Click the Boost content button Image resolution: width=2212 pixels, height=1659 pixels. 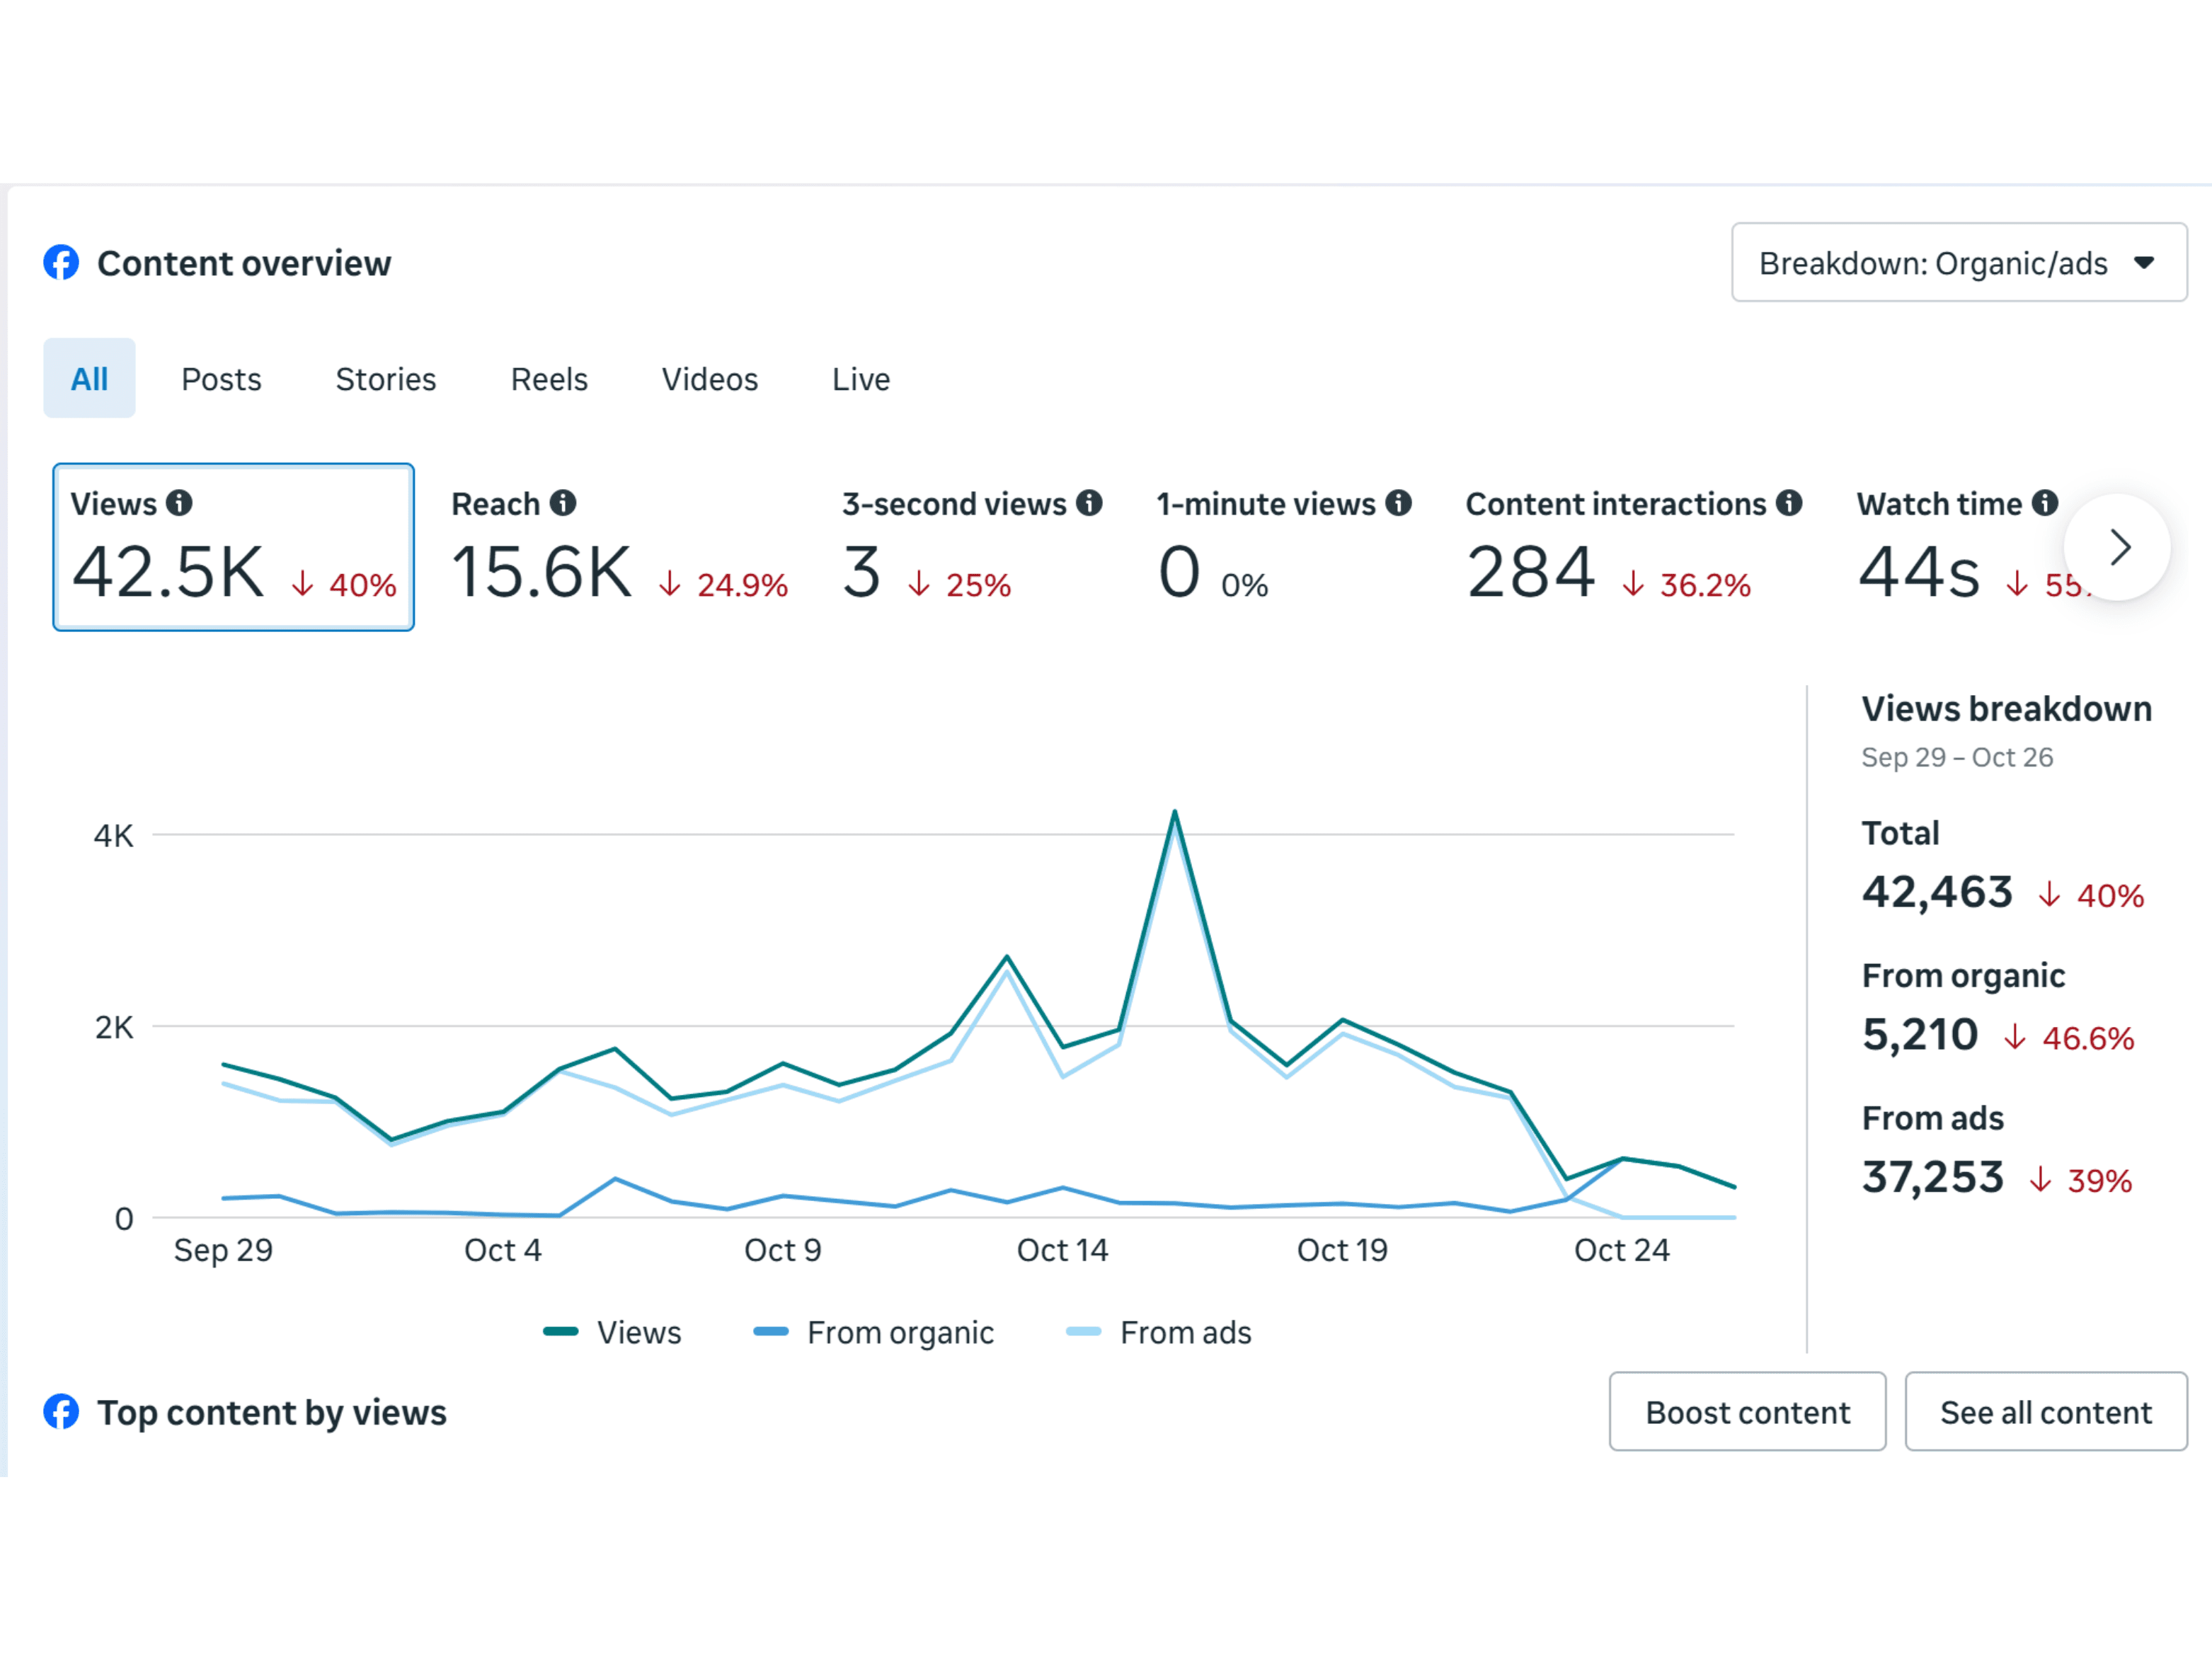pos(1747,1412)
